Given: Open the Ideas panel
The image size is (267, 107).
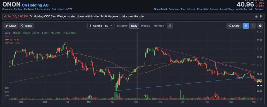Looking at the screenshot, I should pyautogui.click(x=26, y=26).
